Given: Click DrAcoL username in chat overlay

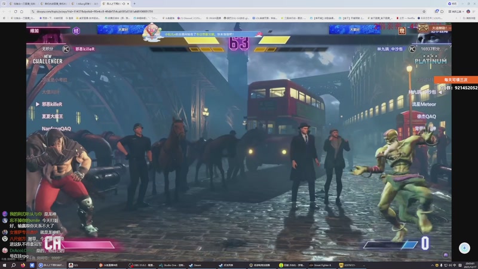Looking at the screenshot, I should point(22,250).
